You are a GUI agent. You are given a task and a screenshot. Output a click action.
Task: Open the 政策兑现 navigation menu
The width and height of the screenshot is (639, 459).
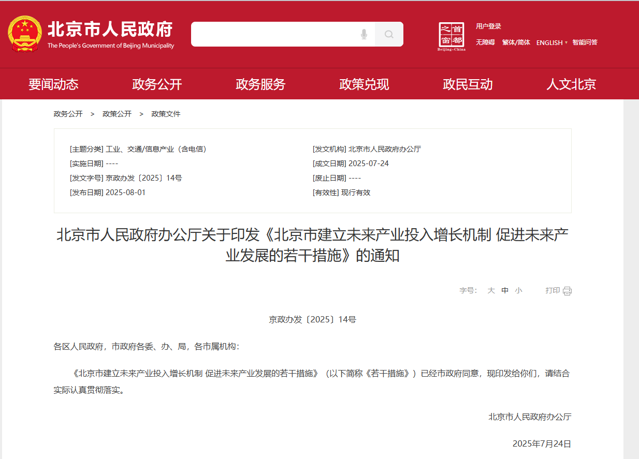[364, 84]
